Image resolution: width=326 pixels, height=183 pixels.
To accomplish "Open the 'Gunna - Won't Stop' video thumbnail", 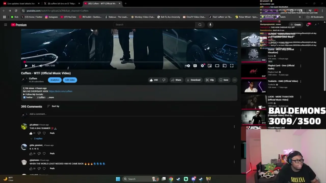I will tap(254, 55).
